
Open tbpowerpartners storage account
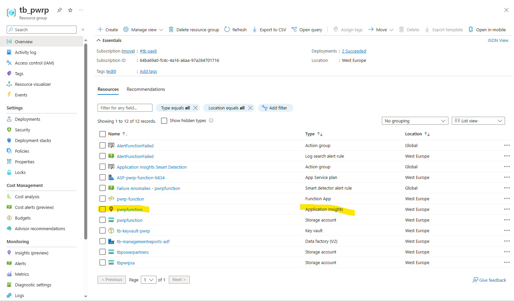(x=132, y=252)
